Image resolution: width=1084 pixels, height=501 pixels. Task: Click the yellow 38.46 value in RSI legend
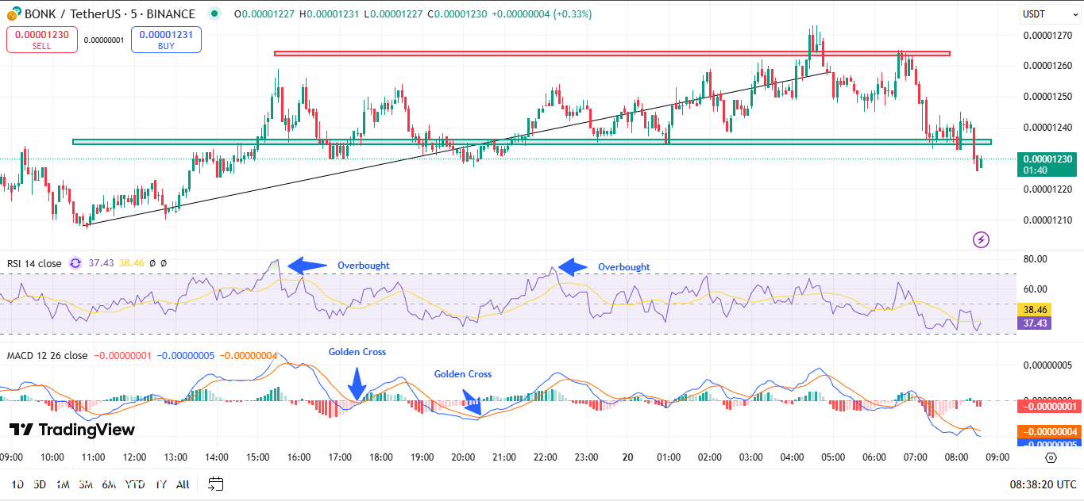coord(132,263)
